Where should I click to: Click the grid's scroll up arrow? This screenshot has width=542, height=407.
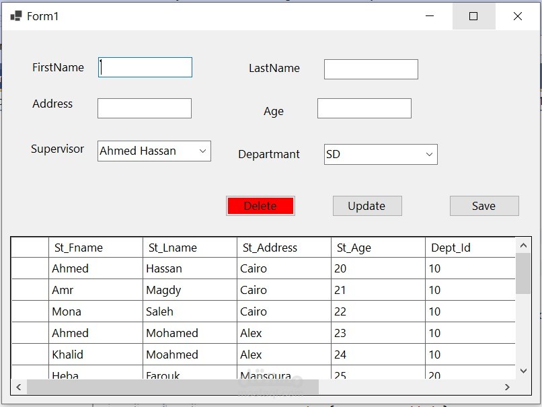(523, 245)
